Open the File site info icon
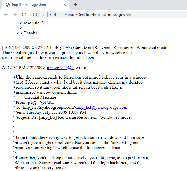 click(x=35, y=15)
